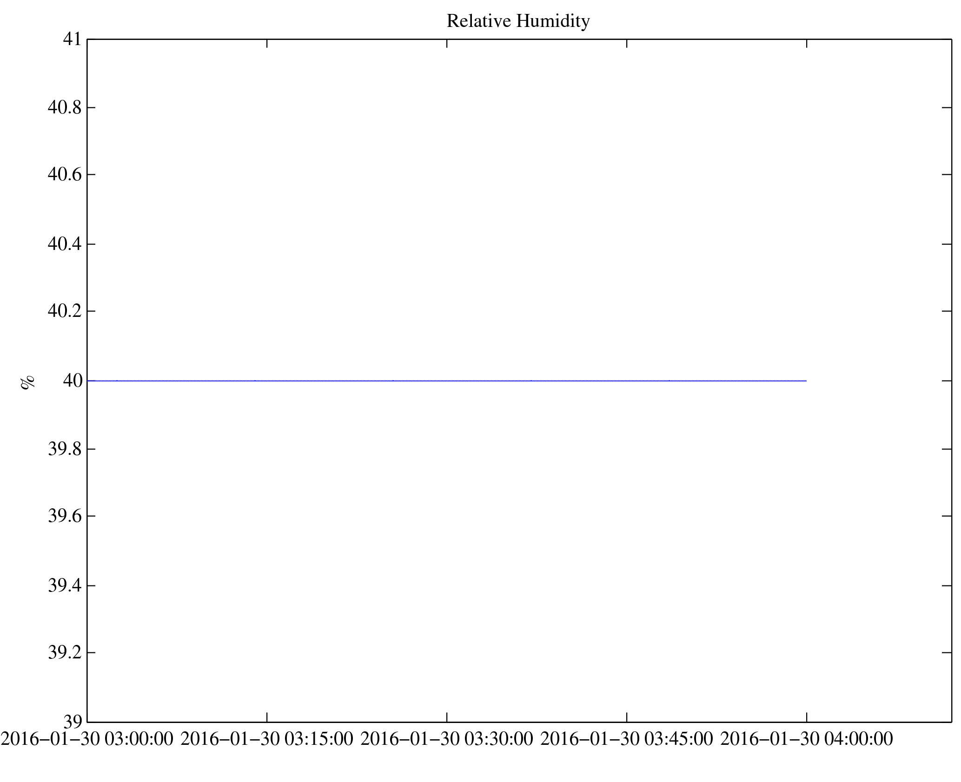Click the y-axis tick label 40.6
The height and width of the screenshot is (782, 961).
point(65,175)
